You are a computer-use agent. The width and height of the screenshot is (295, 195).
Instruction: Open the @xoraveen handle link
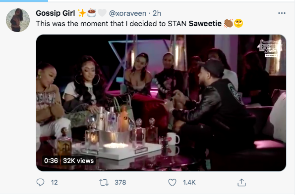127,13
